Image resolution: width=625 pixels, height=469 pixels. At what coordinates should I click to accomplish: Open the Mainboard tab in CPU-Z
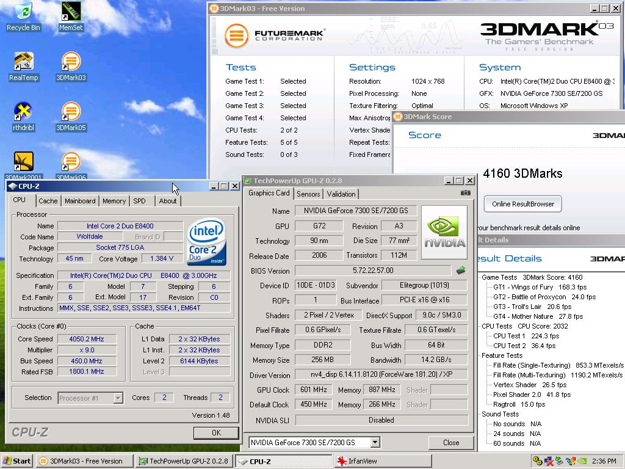(80, 201)
